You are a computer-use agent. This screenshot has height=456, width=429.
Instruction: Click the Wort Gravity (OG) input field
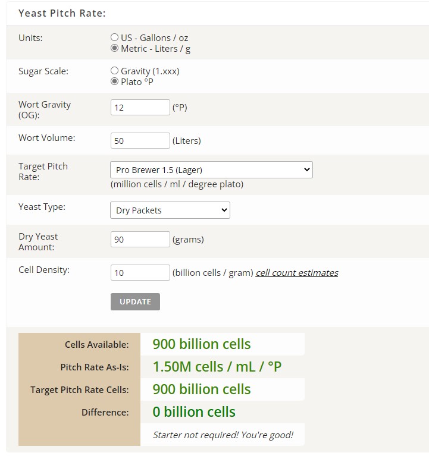click(140, 108)
